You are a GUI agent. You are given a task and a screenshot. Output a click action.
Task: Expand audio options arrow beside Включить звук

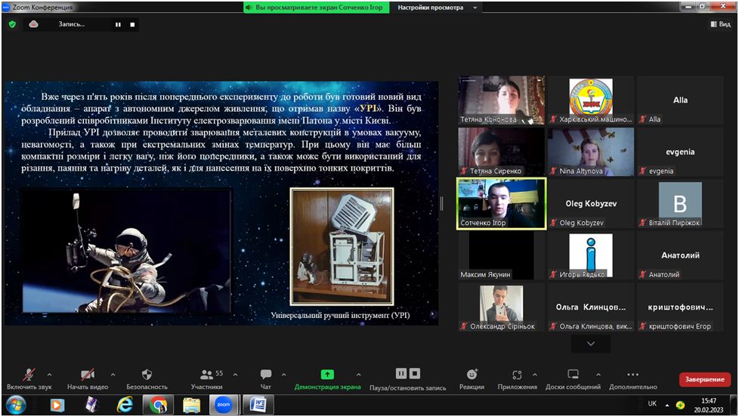pos(49,375)
